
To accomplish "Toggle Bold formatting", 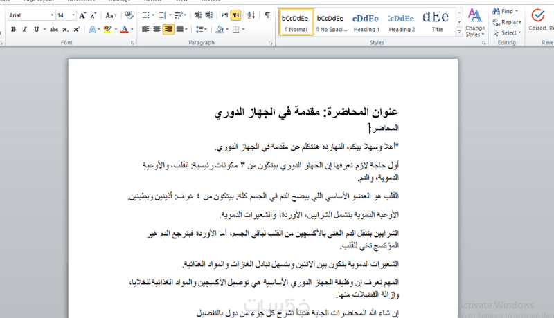I will (x=13, y=30).
